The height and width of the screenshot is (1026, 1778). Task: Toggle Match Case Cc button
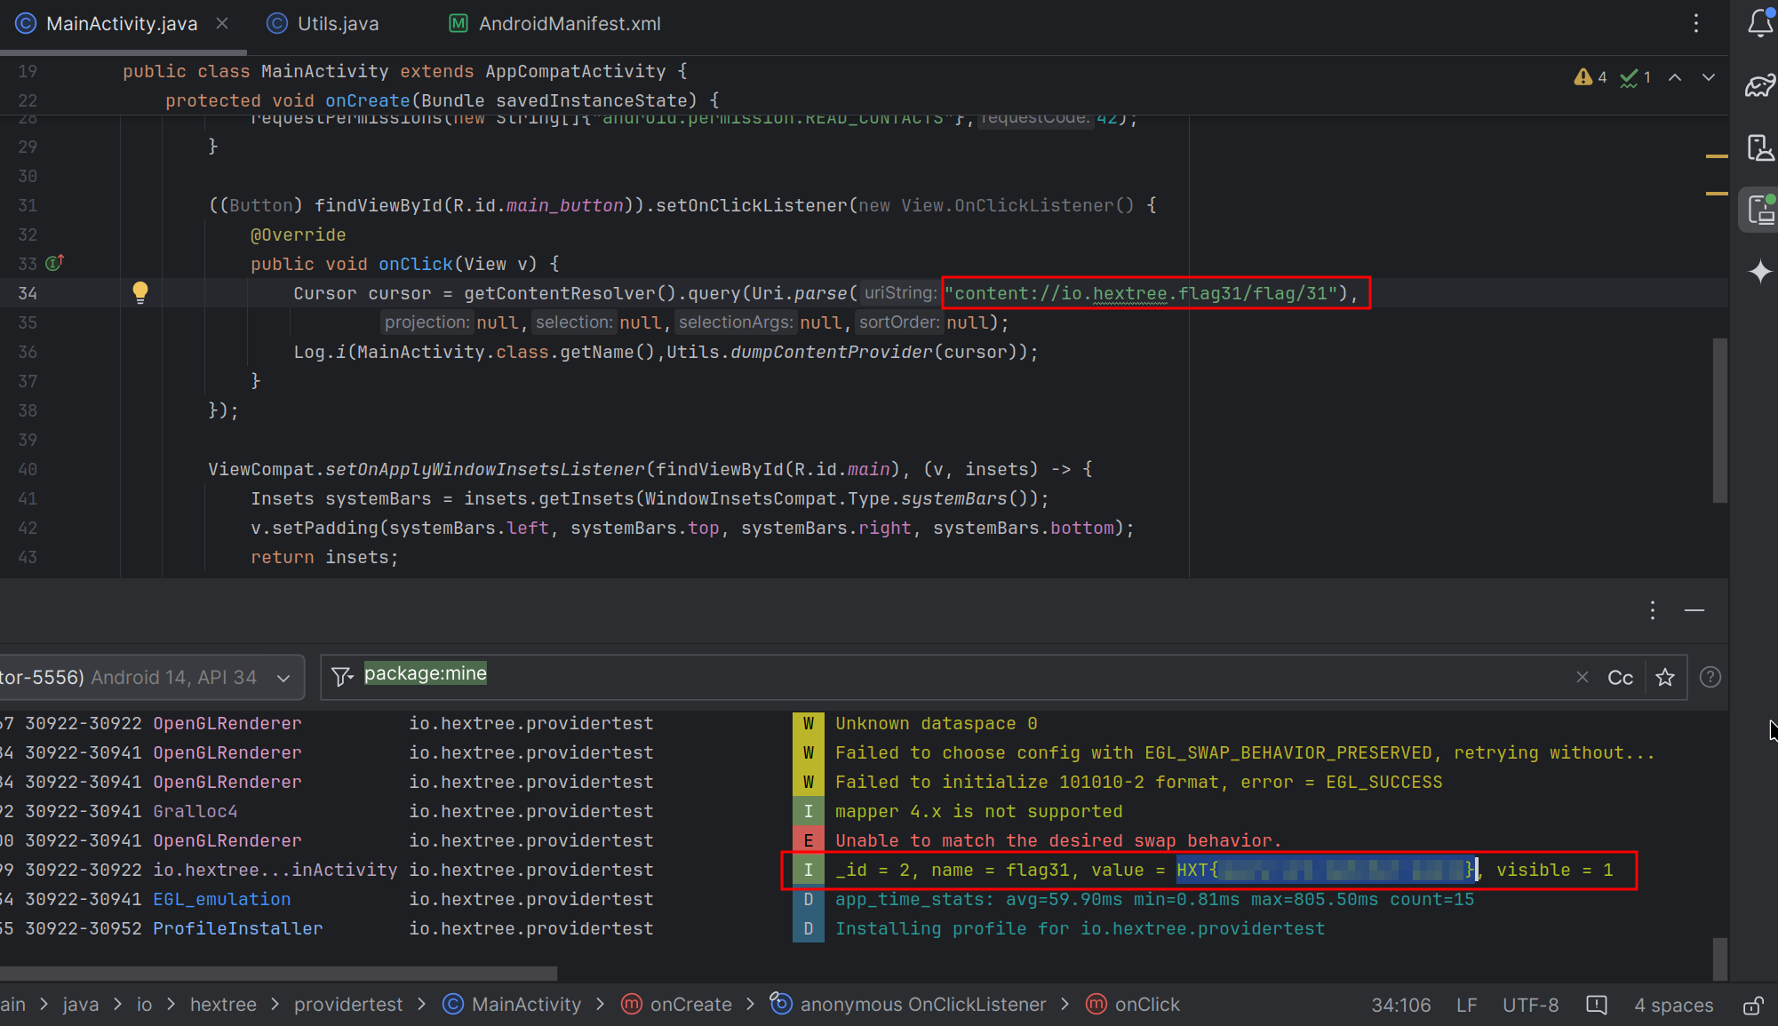tap(1620, 677)
